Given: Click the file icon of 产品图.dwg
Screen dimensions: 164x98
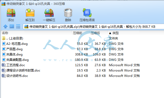Looking at the screenshot, I should pyautogui.click(x=4, y=49).
